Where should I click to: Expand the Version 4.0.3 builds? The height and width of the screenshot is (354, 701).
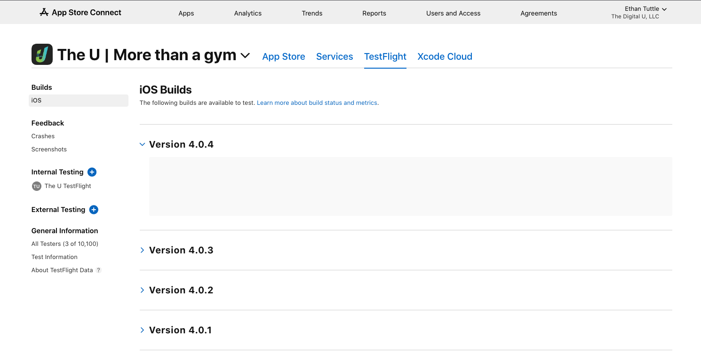pyautogui.click(x=143, y=250)
